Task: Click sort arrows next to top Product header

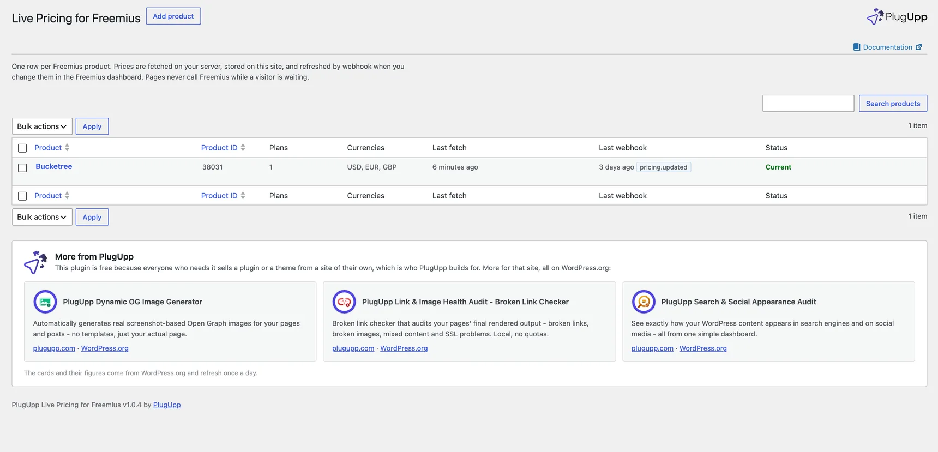Action: pyautogui.click(x=67, y=148)
